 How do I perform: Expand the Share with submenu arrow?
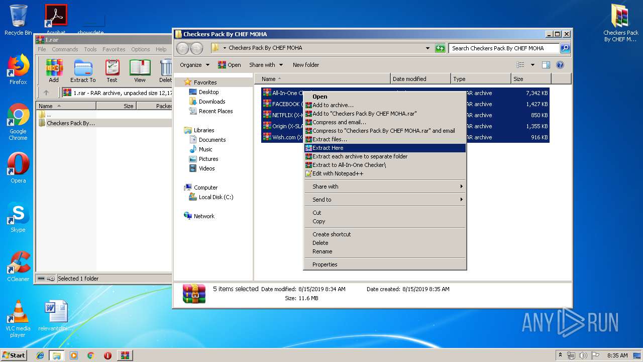[461, 187]
